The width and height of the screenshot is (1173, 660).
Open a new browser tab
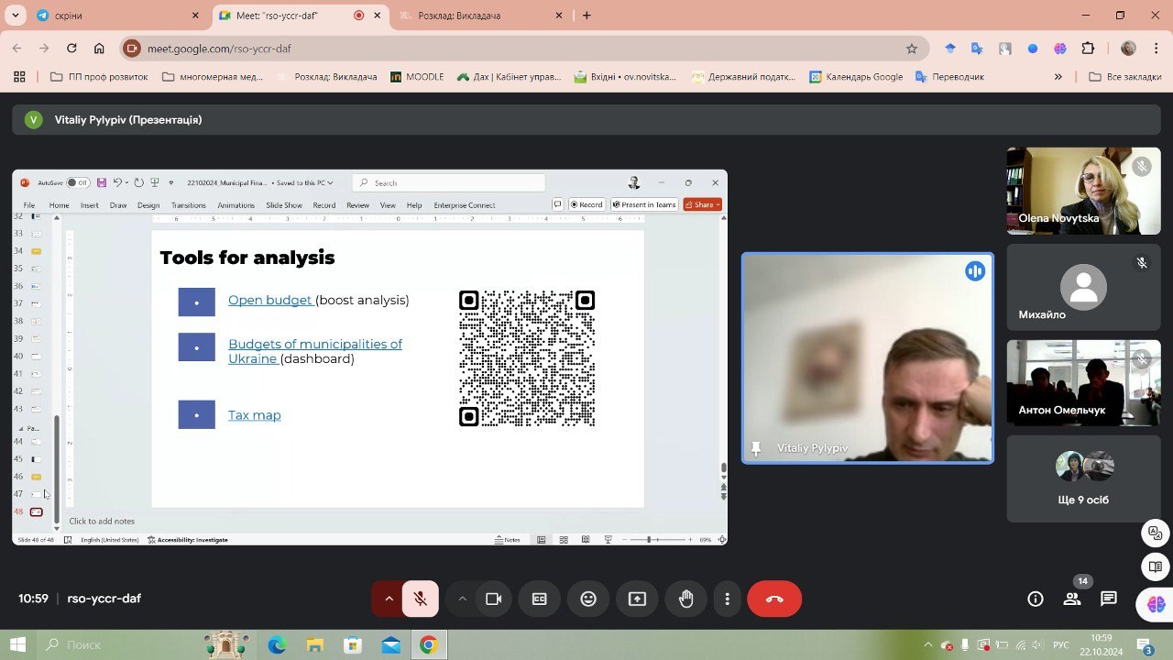pos(586,16)
